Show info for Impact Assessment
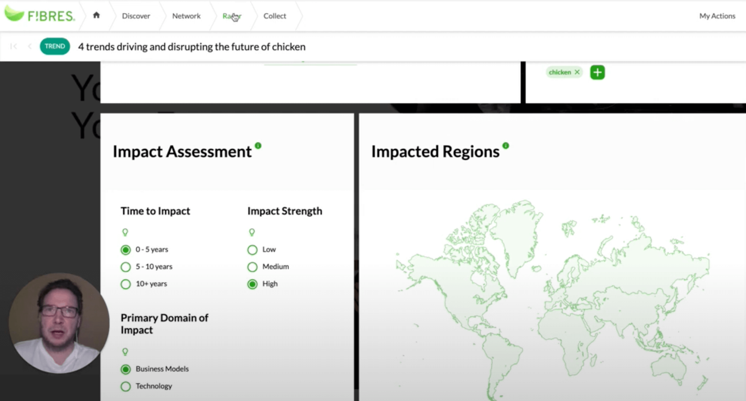 pyautogui.click(x=258, y=146)
